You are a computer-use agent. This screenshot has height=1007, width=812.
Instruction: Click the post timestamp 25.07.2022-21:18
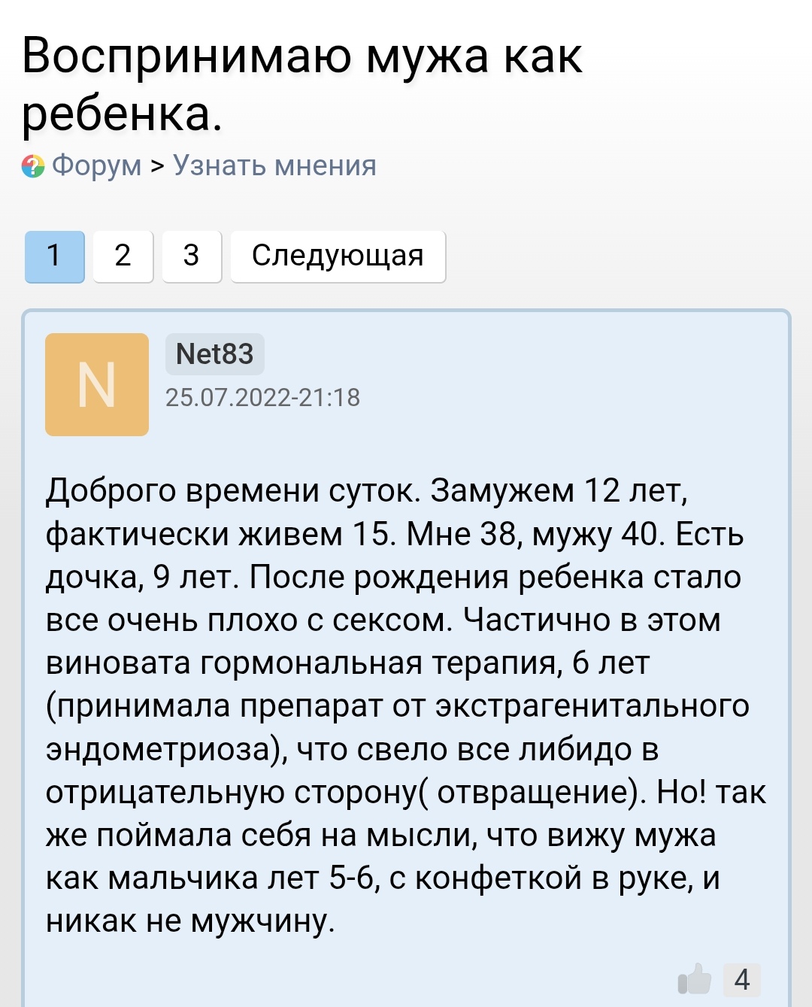coord(263,397)
